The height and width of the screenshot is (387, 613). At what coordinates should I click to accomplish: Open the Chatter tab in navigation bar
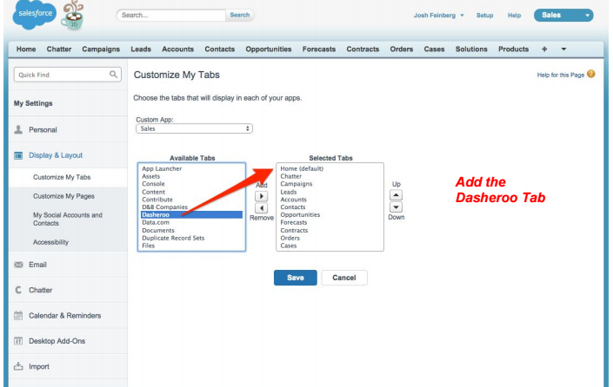click(x=59, y=49)
